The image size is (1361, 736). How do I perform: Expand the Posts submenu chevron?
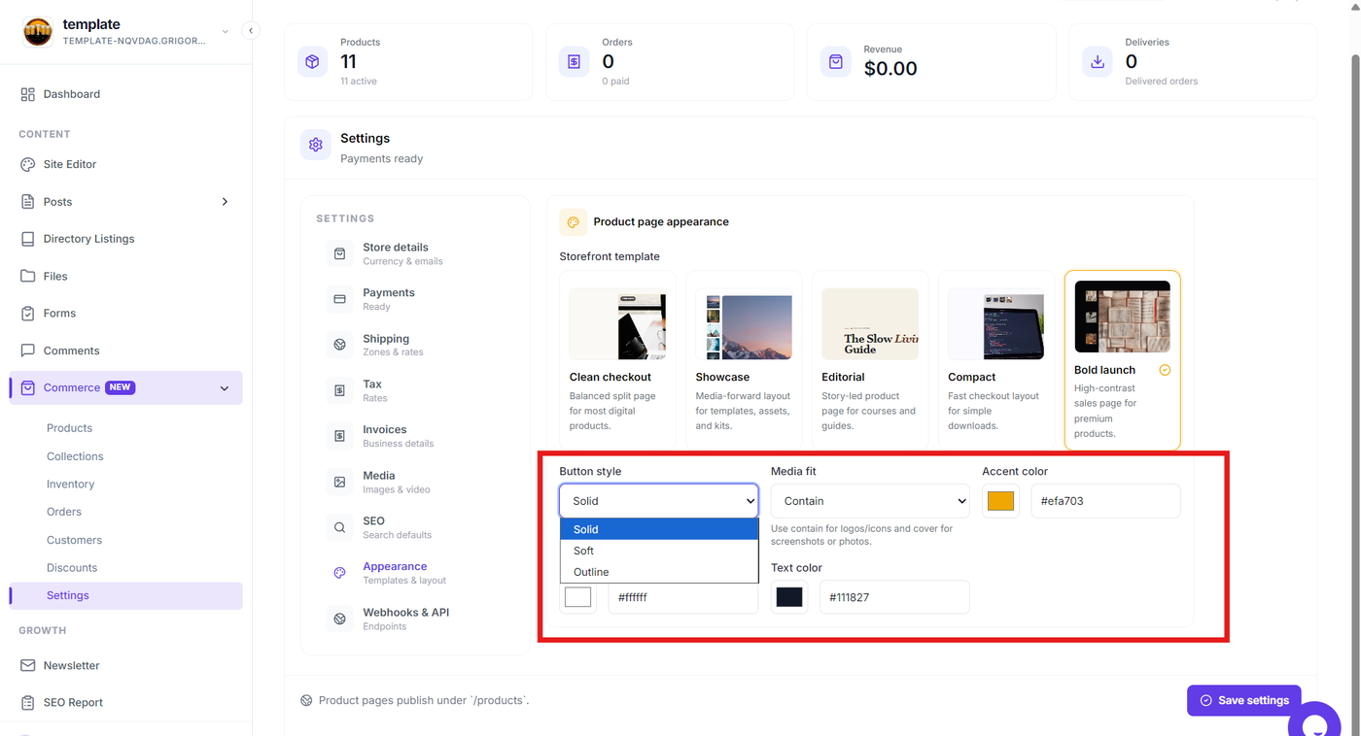point(225,202)
